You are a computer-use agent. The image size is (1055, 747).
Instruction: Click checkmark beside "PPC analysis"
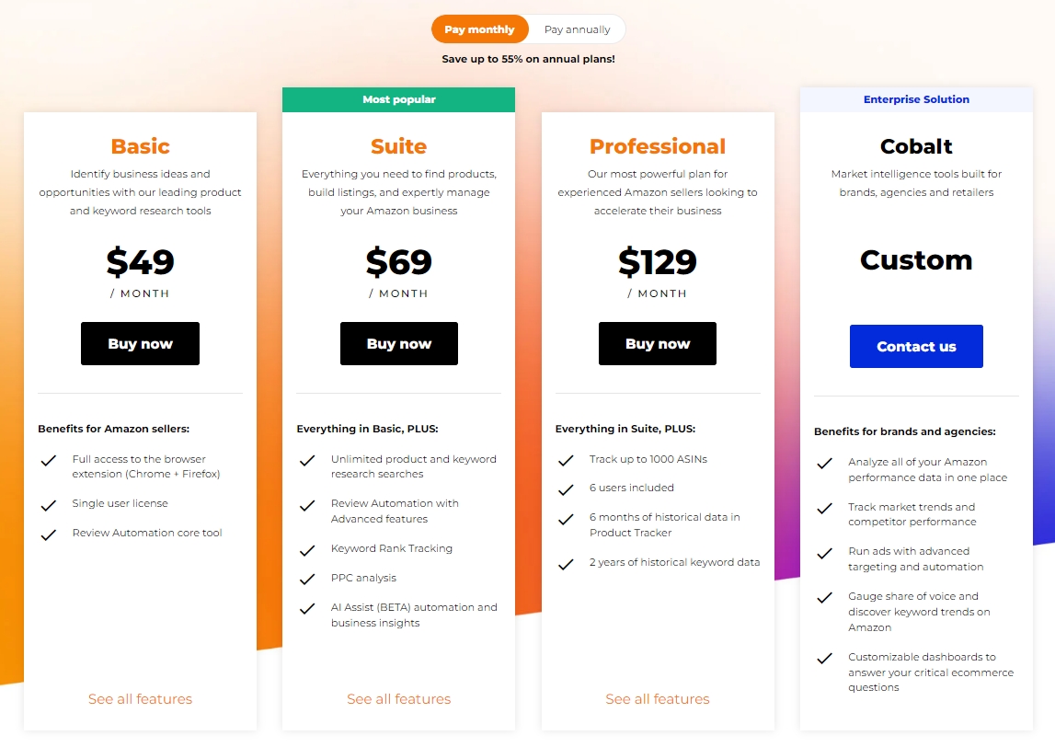307,580
